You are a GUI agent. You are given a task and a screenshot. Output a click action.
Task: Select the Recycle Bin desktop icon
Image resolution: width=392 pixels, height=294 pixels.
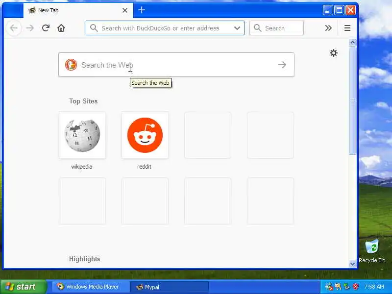click(372, 251)
